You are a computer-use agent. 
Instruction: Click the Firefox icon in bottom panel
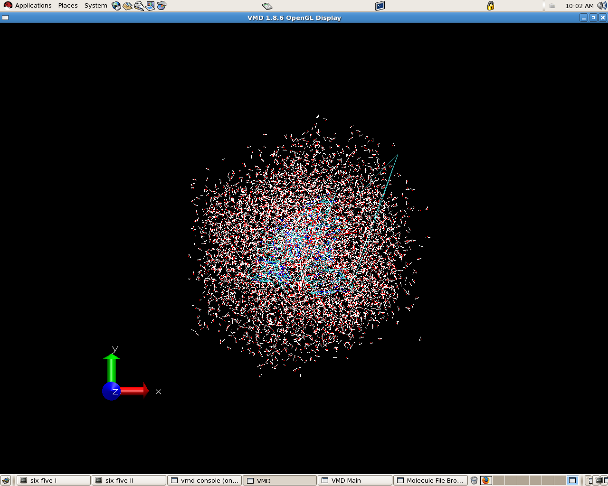point(485,480)
